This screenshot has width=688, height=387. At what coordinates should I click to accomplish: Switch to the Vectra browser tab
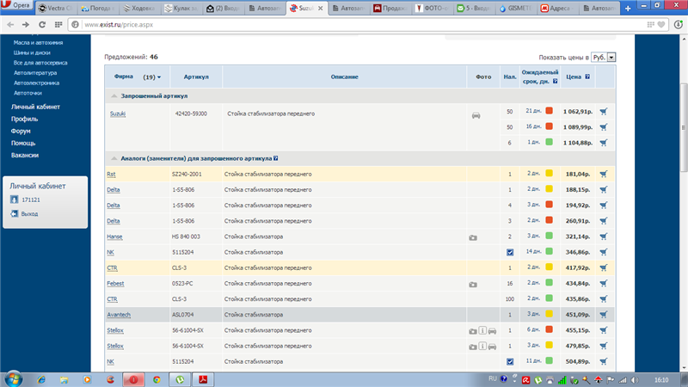click(54, 9)
